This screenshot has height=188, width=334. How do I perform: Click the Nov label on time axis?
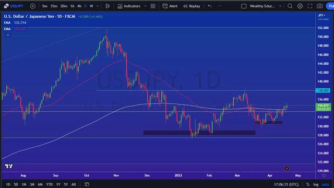pos(116,175)
